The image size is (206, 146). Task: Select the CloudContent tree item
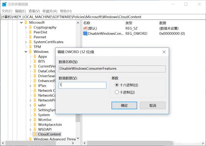click(x=49, y=134)
